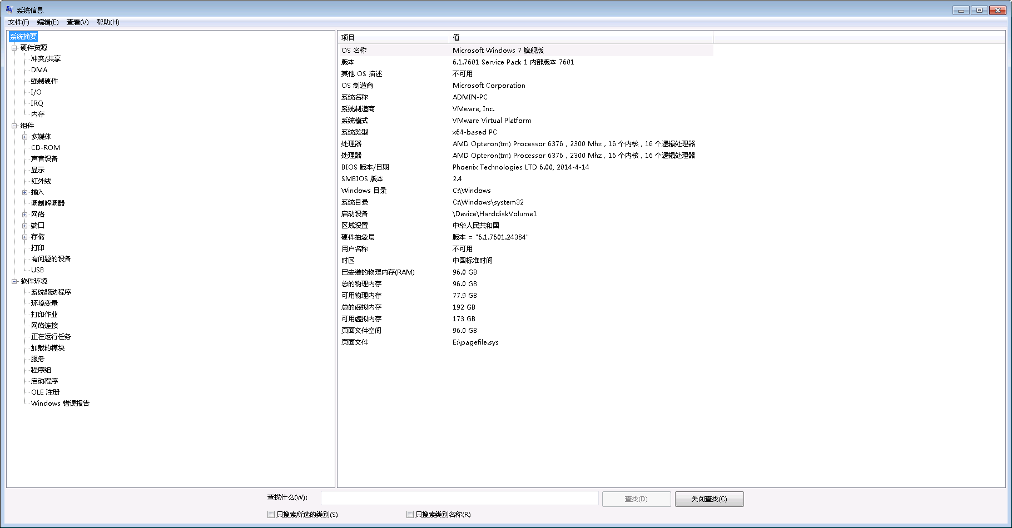The width and height of the screenshot is (1012, 528).
Task: Select 内存 tree item
Action: point(38,114)
